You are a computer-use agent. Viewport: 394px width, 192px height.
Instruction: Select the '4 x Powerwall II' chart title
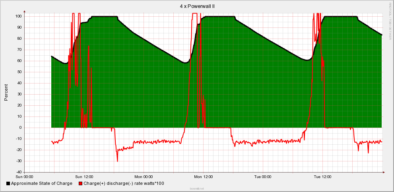coord(197,6)
